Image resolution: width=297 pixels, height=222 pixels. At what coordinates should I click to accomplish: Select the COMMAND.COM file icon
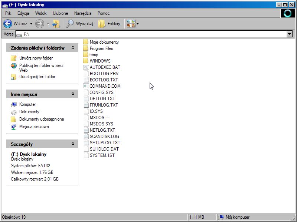tap(86, 86)
